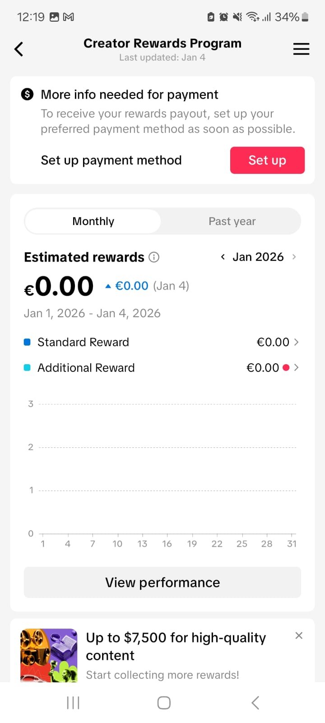Tap the Standard Reward blue legend swatch

[x=27, y=342]
